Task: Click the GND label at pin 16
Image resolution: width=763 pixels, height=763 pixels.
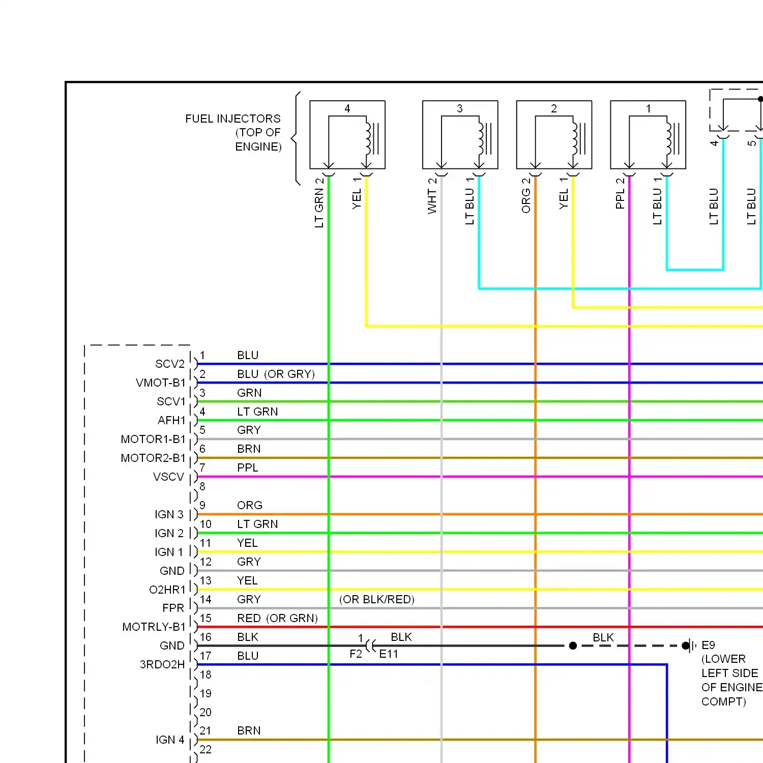Action: click(x=172, y=646)
